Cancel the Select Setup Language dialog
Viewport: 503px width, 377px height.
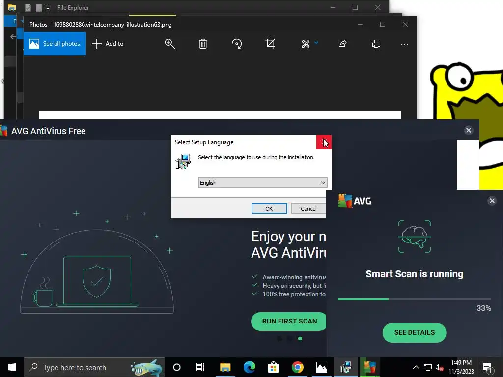point(308,208)
